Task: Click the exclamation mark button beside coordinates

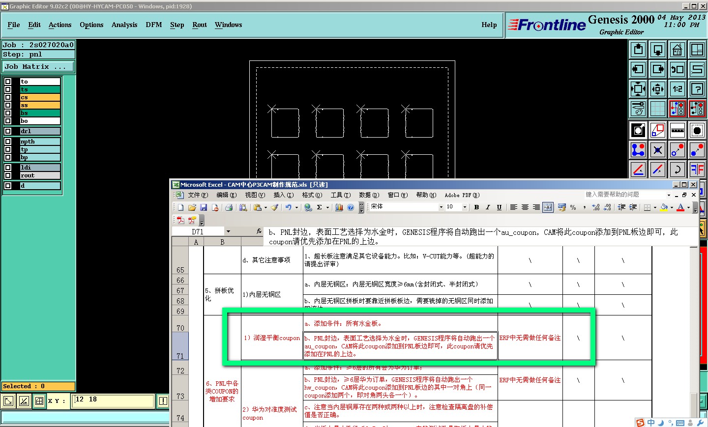Action: point(163,401)
